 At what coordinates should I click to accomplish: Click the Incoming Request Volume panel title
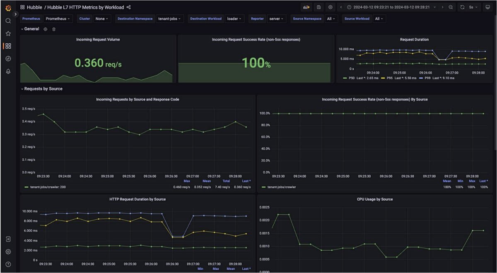pos(98,40)
